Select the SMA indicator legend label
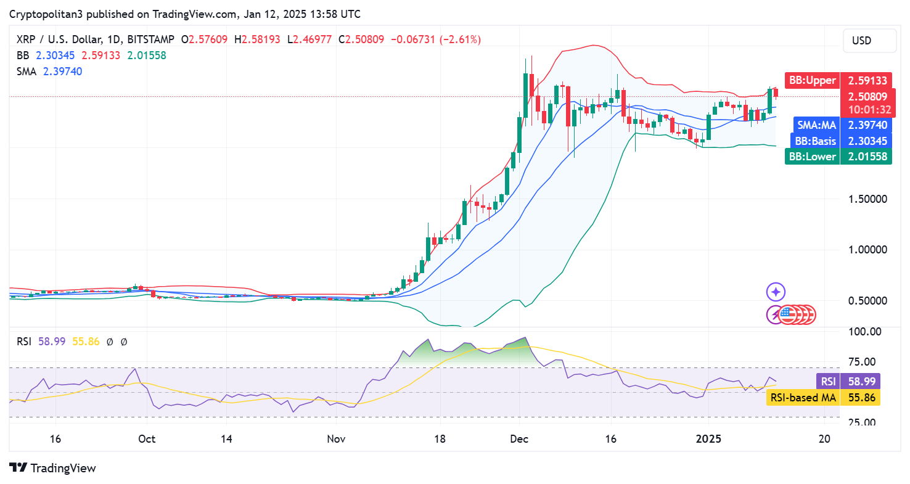Image resolution: width=910 pixels, height=484 pixels. [26, 72]
